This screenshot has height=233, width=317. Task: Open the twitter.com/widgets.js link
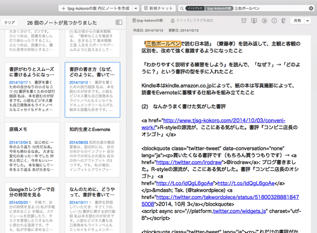[239, 211]
